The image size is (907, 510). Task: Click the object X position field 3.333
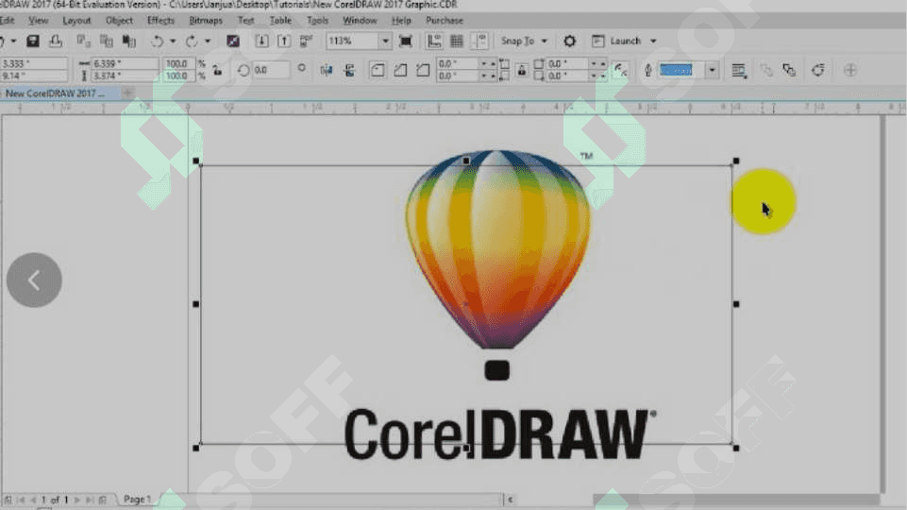(x=34, y=63)
